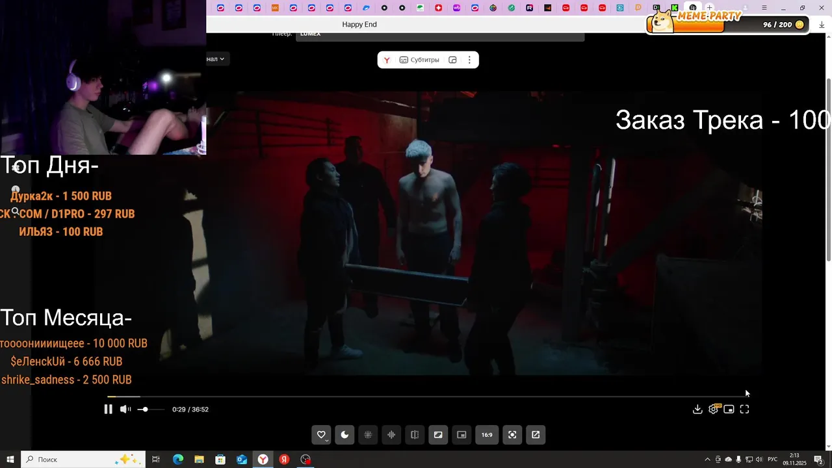Viewport: 832px width, 468px height.
Task: Open the taskbar clock and date
Action: click(x=794, y=460)
